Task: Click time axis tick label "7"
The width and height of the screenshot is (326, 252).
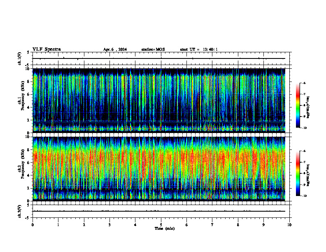Action: [x=212, y=225]
